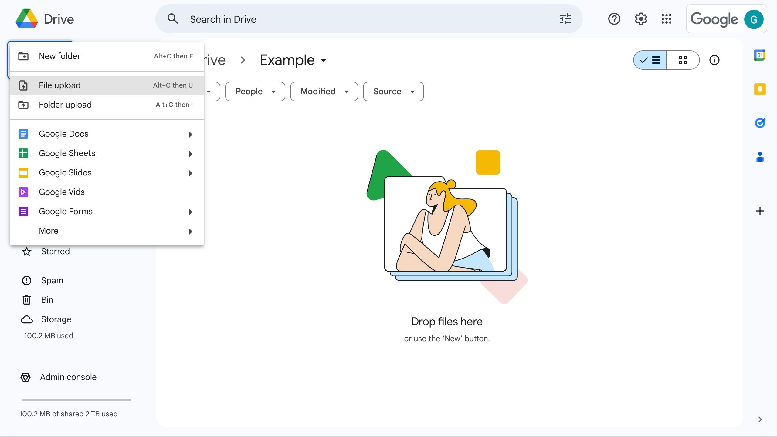Open the Modified filter dropdown
The height and width of the screenshot is (437, 777).
pyautogui.click(x=324, y=91)
